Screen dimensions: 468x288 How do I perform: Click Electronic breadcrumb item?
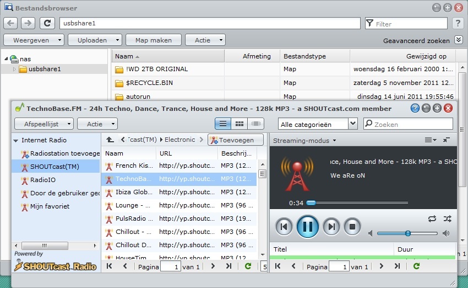[179, 140]
